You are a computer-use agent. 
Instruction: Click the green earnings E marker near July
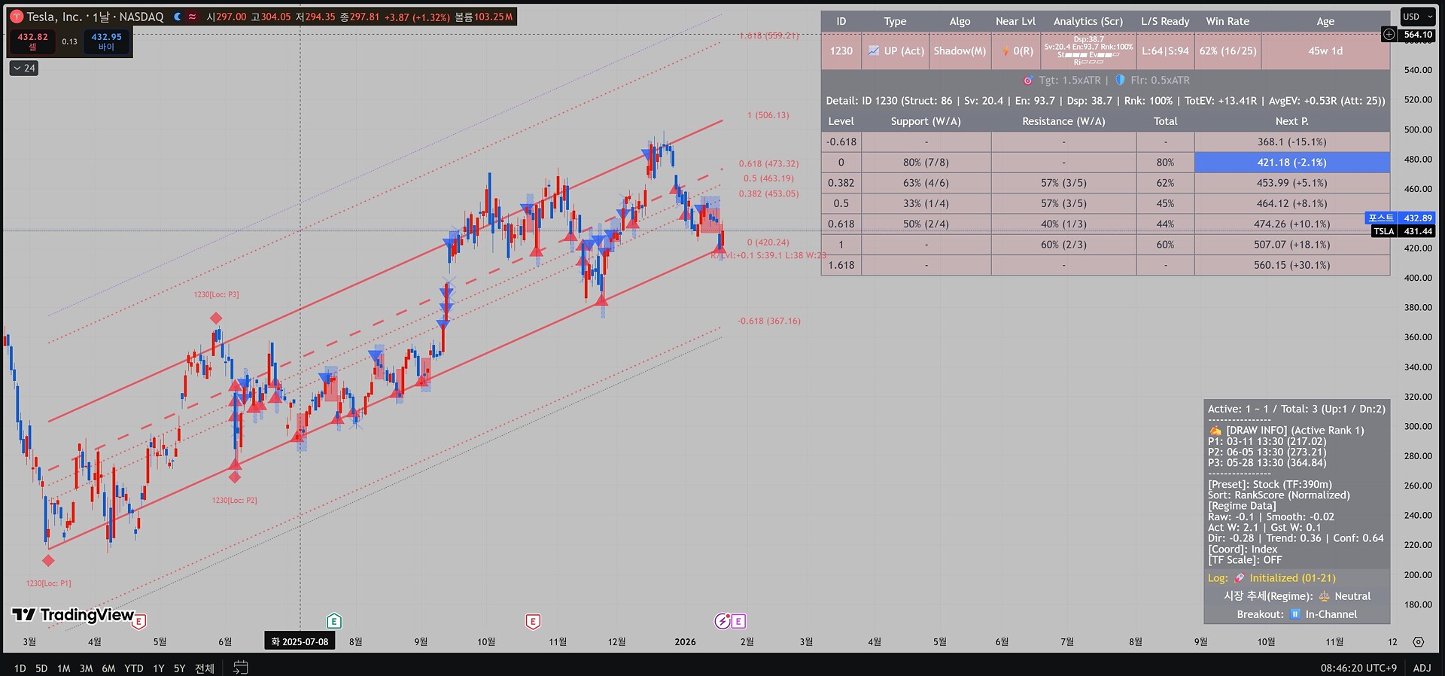pos(334,621)
